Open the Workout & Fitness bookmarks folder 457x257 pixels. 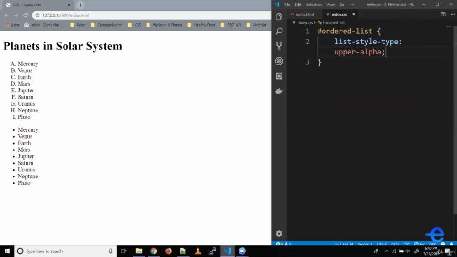(x=164, y=25)
